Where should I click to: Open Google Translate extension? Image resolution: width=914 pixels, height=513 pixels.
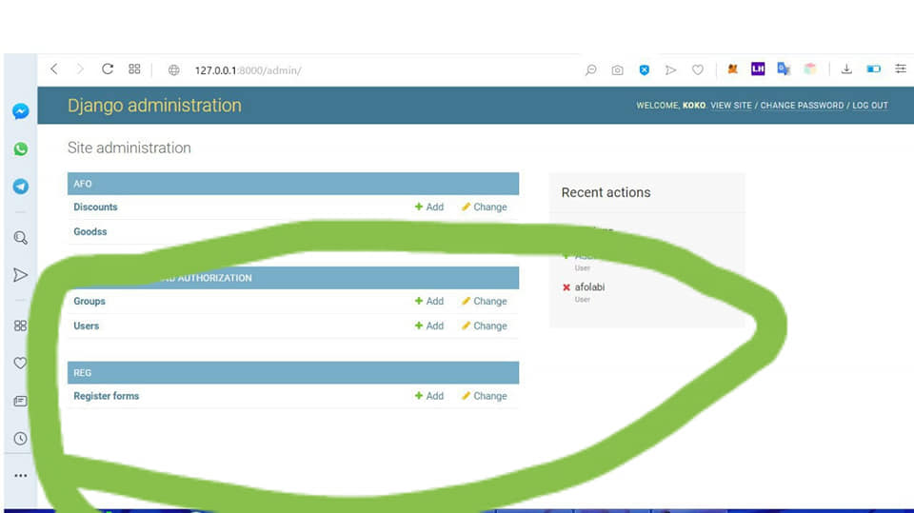(784, 69)
